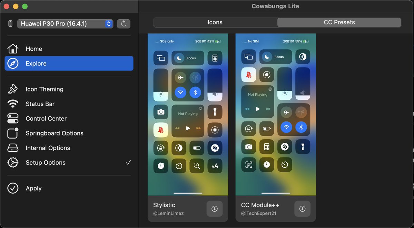Click the Status Bar wifi icon
414x228 pixels.
click(13, 104)
